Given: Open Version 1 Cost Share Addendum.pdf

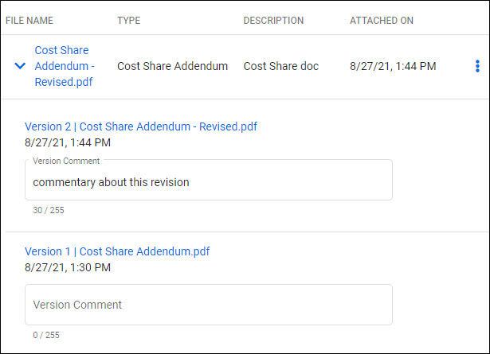Looking at the screenshot, I should tap(117, 251).
